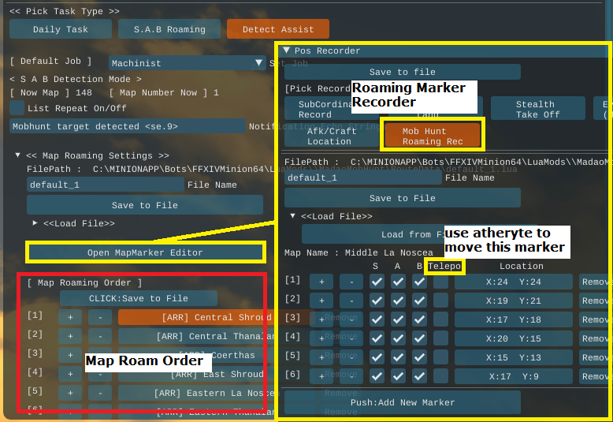Click minus button for East Shroud row

click(99, 374)
